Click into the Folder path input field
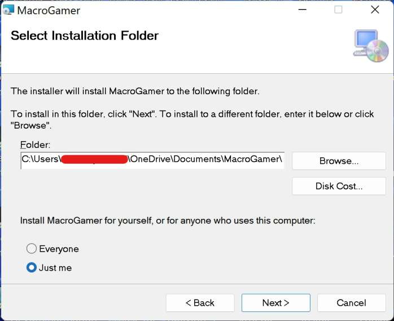394x321 pixels. click(152, 160)
